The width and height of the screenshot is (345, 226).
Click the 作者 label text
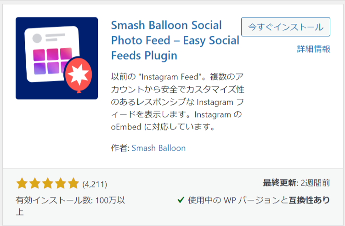120,148
